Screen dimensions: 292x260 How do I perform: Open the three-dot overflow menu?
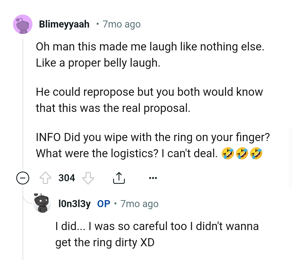pos(153,177)
